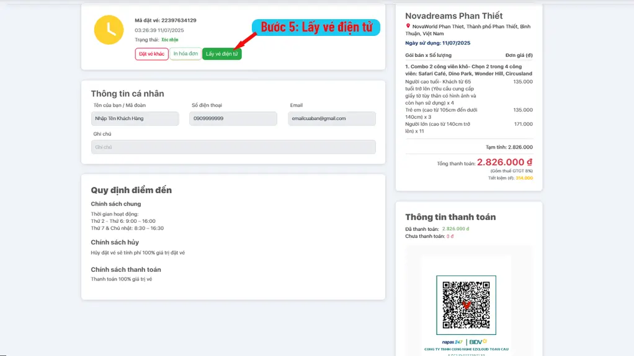Screen dimensions: 634x356
Task: Click the yellow clock status icon
Action: pos(109,30)
